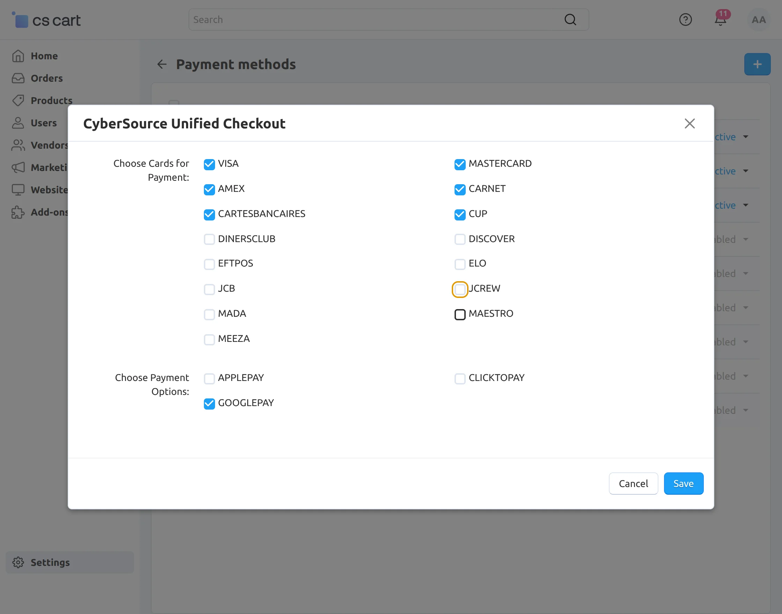Click the notifications bell icon

[720, 20]
